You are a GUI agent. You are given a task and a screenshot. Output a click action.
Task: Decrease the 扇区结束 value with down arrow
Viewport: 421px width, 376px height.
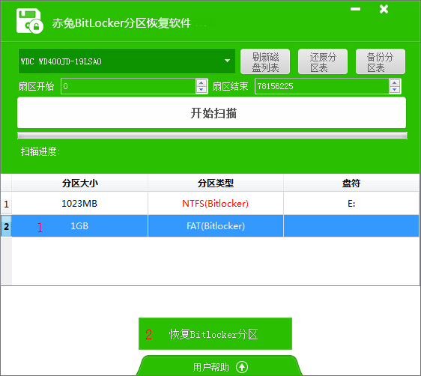pos(395,90)
